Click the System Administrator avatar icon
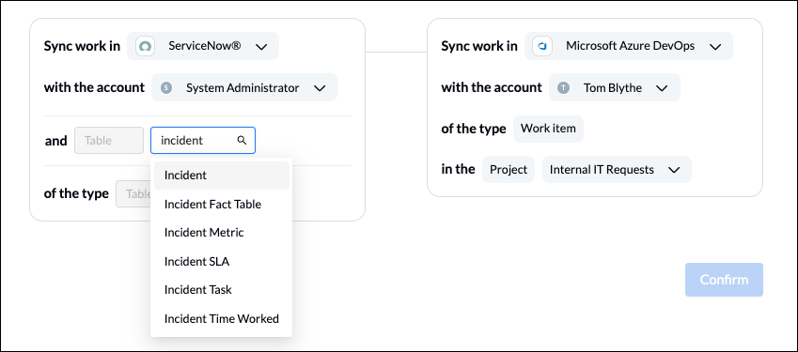The width and height of the screenshot is (798, 352). (x=166, y=88)
